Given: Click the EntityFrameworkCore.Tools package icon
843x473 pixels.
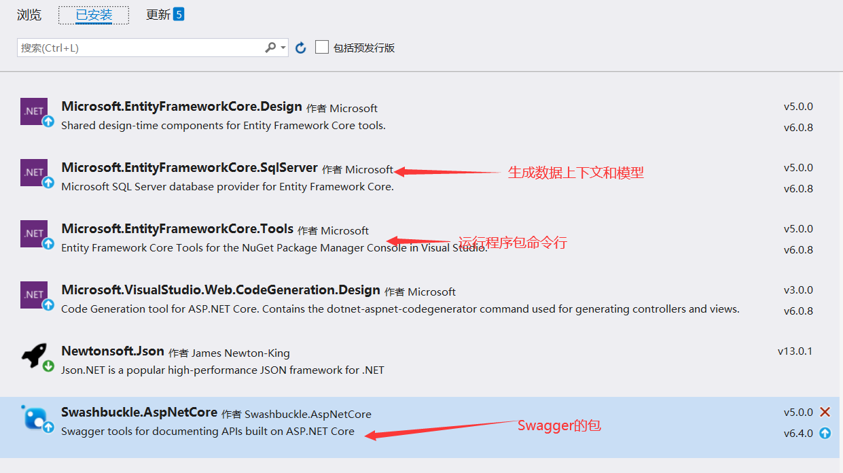Looking at the screenshot, I should [x=35, y=232].
